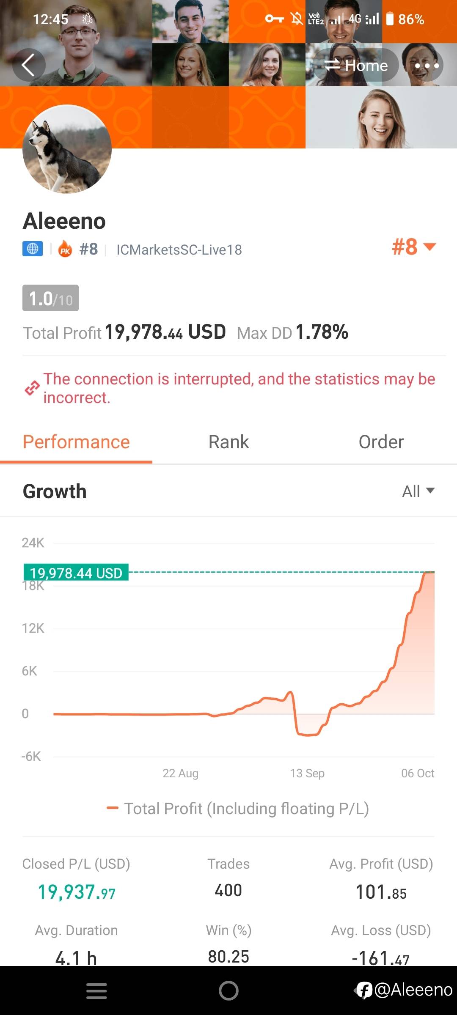Tap the 1.0/10 score badge
This screenshot has width=457, height=1015.
[50, 298]
